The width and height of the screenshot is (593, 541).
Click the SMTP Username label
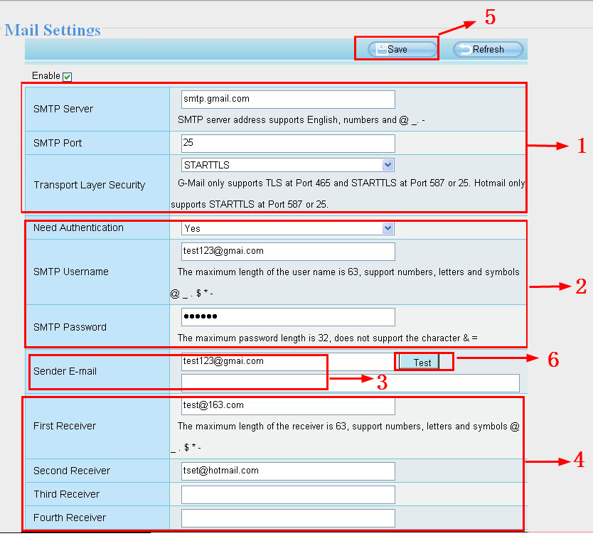(70, 272)
